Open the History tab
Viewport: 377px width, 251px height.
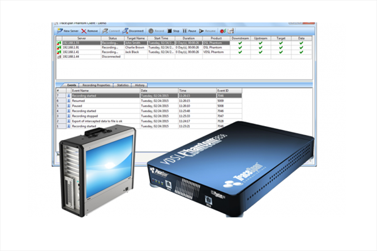tap(139, 85)
